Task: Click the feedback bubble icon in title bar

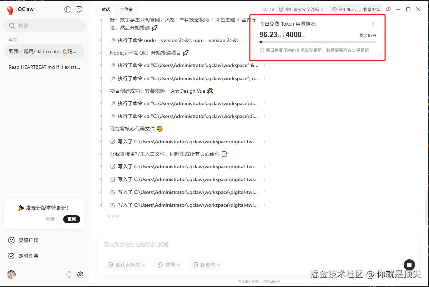Action: point(389,9)
